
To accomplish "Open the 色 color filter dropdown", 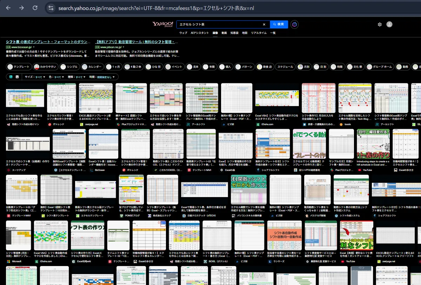I will point(56,77).
